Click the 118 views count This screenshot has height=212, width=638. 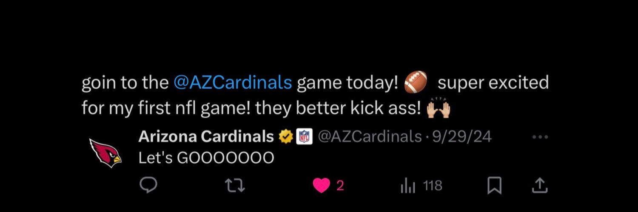(433, 186)
